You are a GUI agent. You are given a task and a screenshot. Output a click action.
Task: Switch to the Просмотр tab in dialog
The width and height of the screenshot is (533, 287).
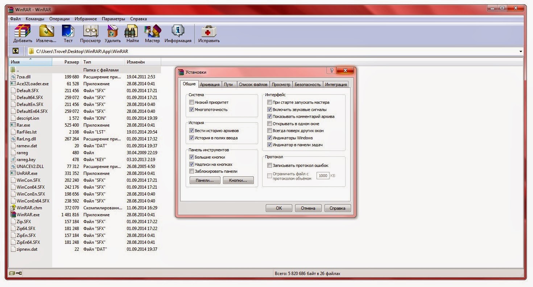[x=281, y=84]
